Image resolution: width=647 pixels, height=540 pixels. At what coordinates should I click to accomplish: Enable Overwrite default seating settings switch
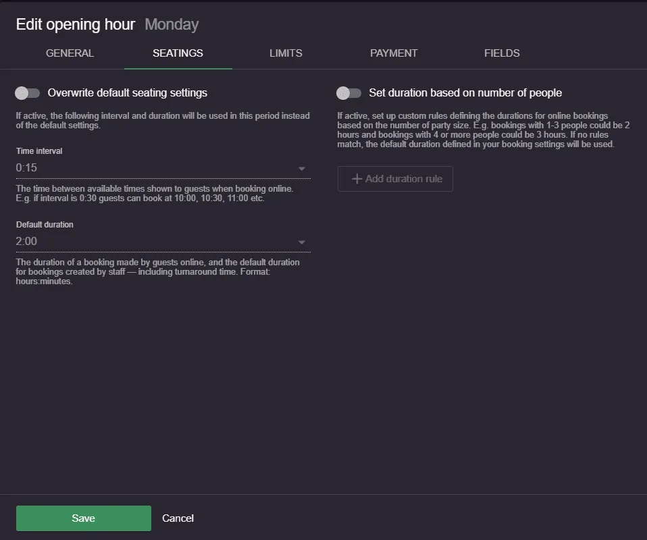click(x=27, y=93)
